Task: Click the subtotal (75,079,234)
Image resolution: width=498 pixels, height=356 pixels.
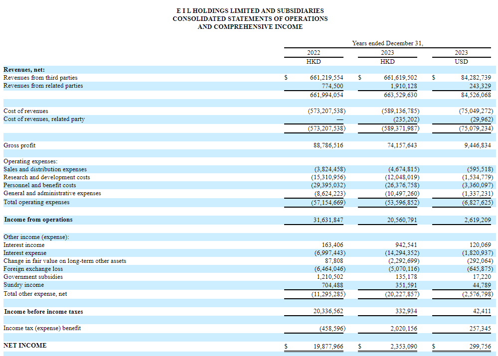Action: [476, 128]
